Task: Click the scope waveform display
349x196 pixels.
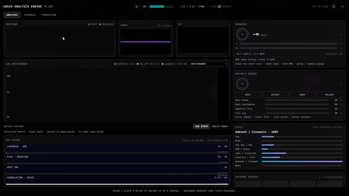Action: click(146, 42)
